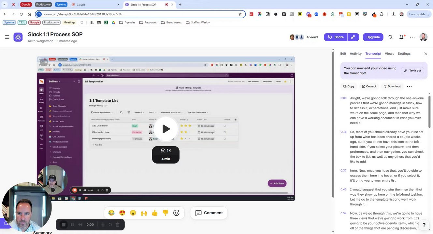This screenshot has width=433, height=234.
Task: Jump to transcript timestamp 0:37
Action: tap(343, 171)
